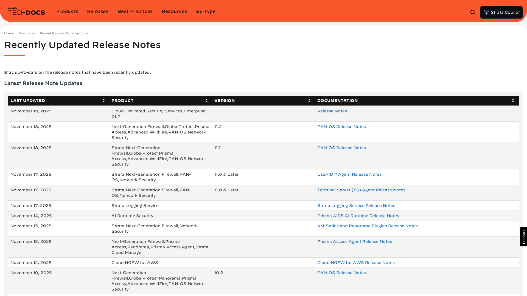Open the Releases menu

pyautogui.click(x=98, y=12)
